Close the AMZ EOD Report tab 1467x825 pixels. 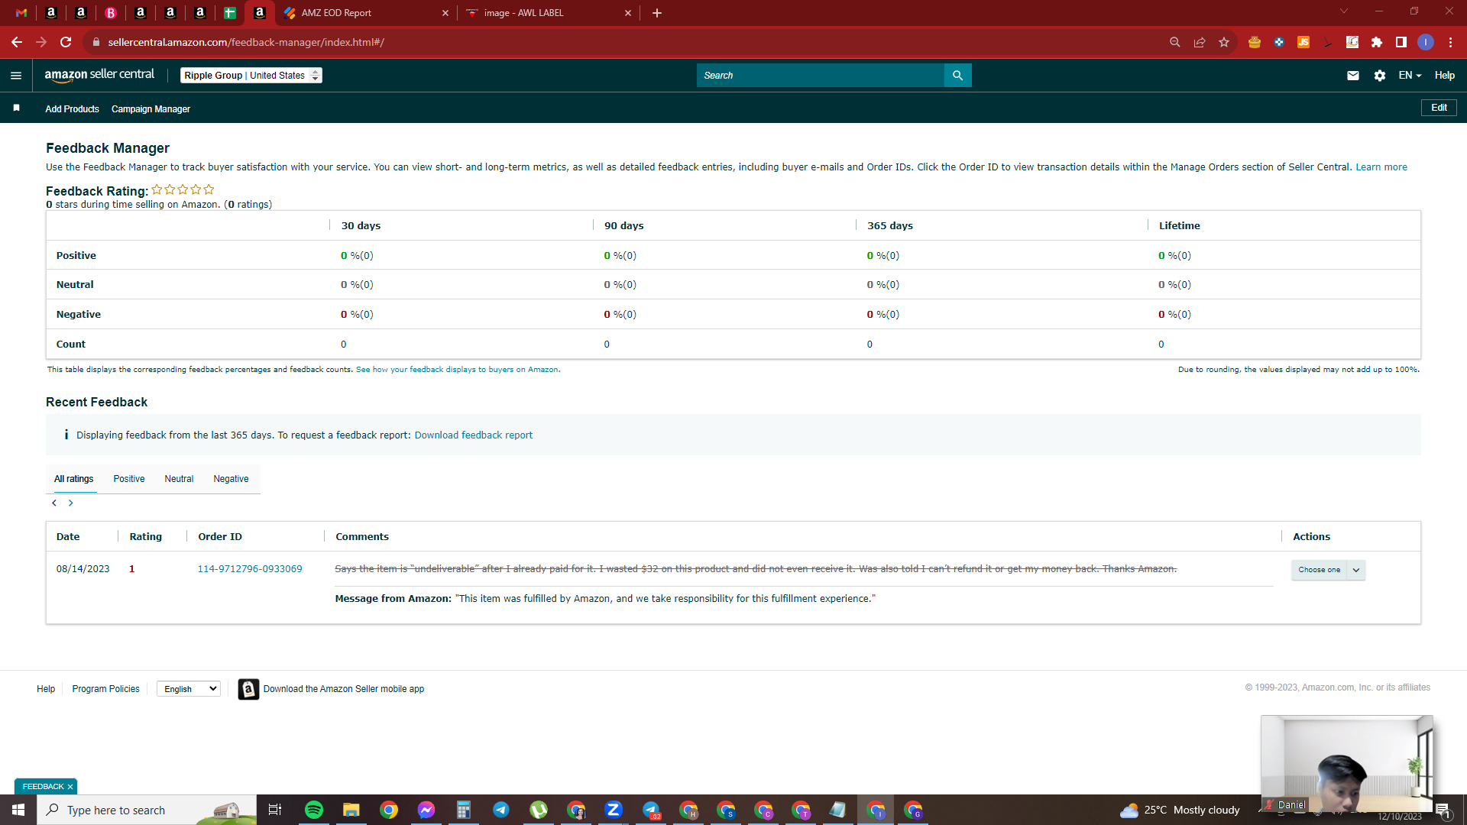point(445,13)
